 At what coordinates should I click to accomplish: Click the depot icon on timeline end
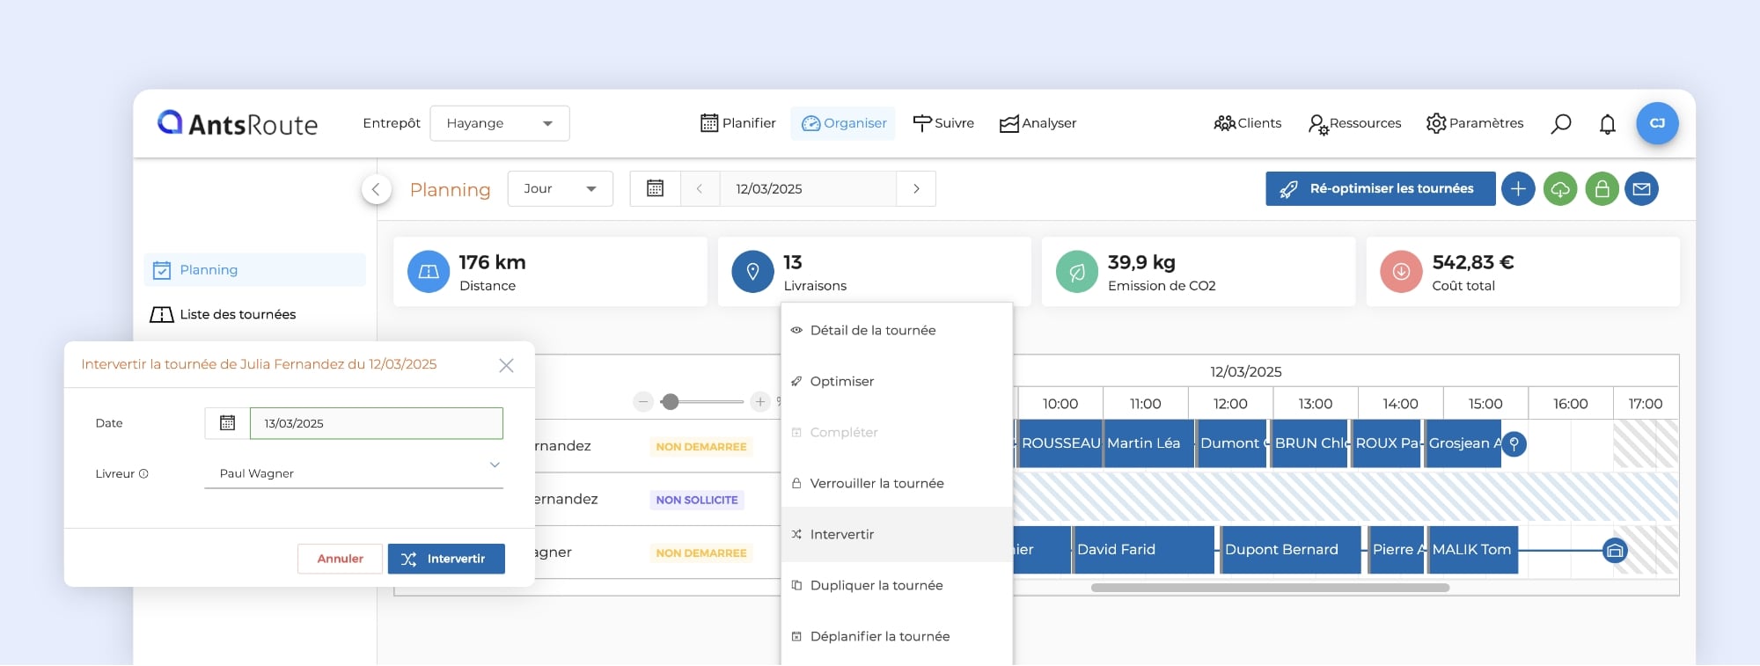pyautogui.click(x=1615, y=551)
